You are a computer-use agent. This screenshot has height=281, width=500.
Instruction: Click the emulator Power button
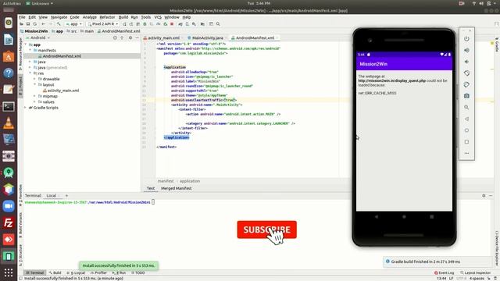point(466,38)
